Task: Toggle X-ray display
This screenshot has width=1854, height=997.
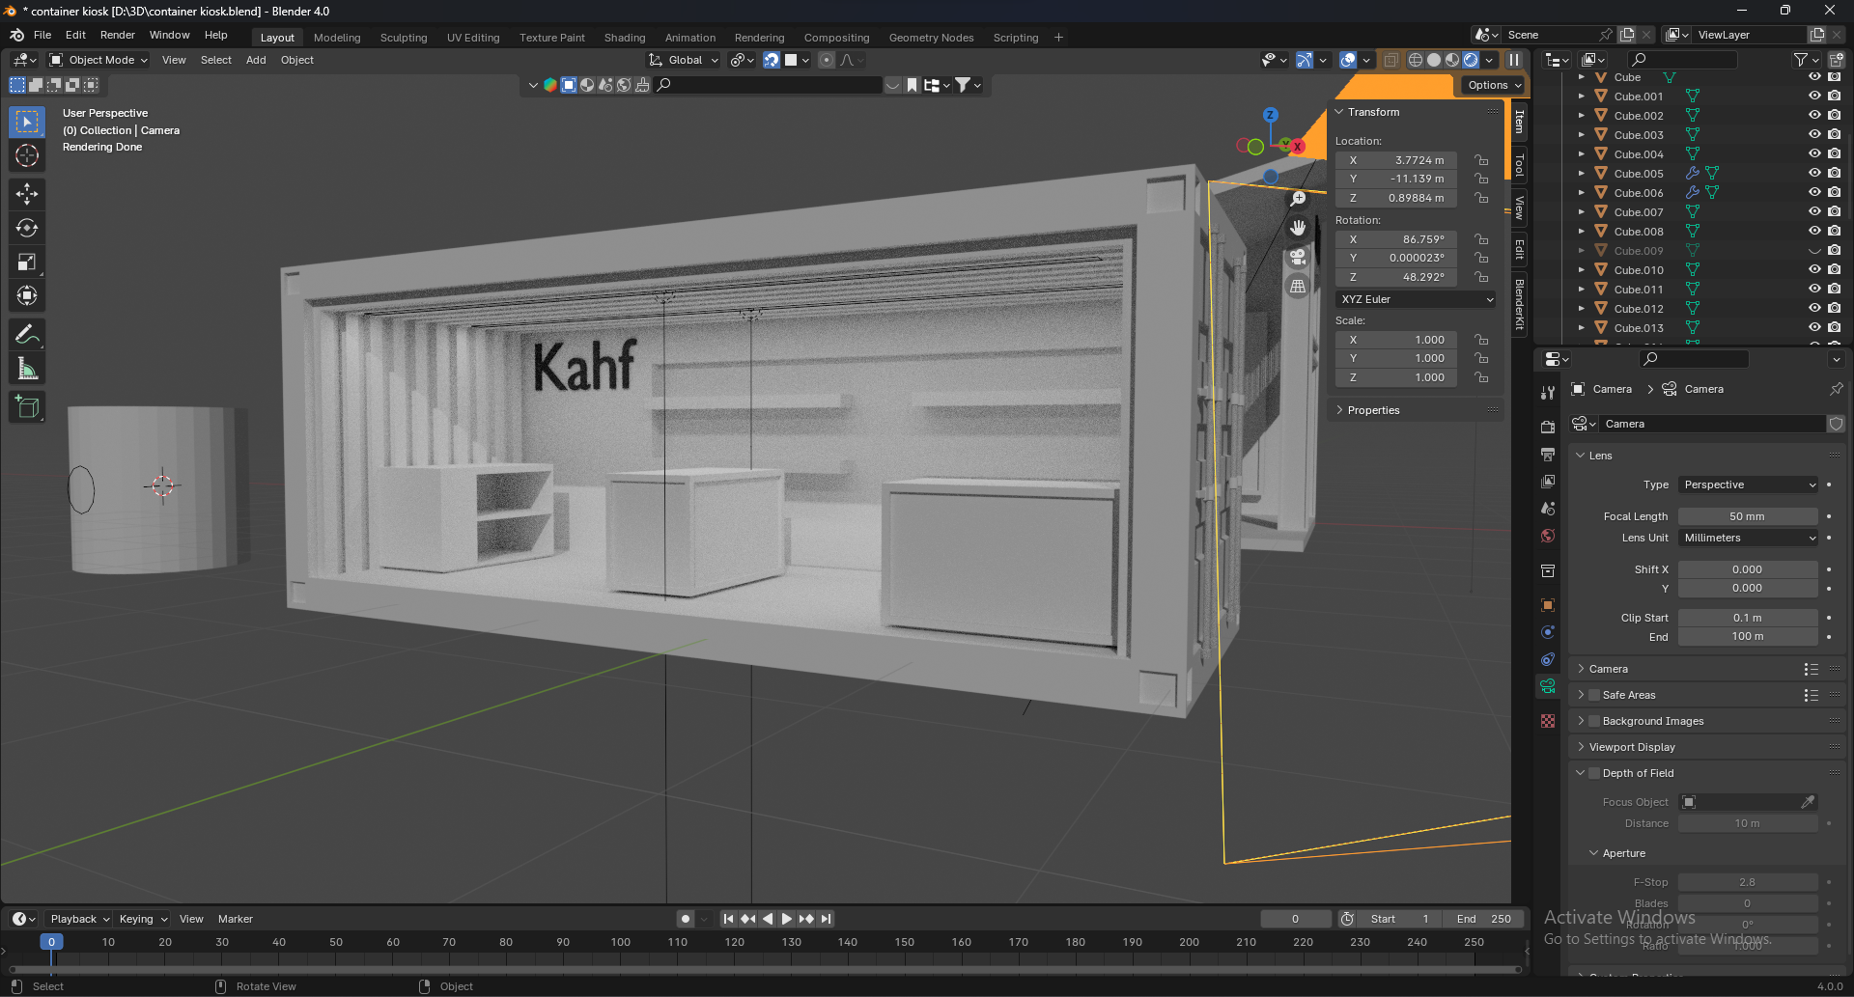Action: tap(1390, 60)
